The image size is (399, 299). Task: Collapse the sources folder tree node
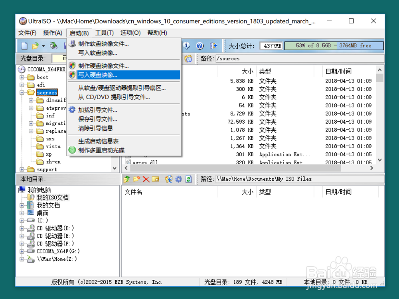pos(22,92)
